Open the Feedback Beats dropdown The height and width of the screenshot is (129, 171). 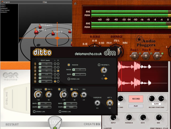(45, 103)
